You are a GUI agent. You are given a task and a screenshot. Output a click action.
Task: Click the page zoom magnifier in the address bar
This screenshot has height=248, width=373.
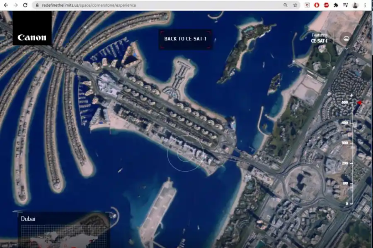[285, 5]
